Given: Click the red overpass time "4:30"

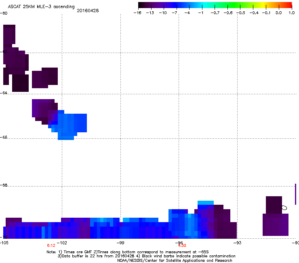Looking at the screenshot, I should [182, 246].
